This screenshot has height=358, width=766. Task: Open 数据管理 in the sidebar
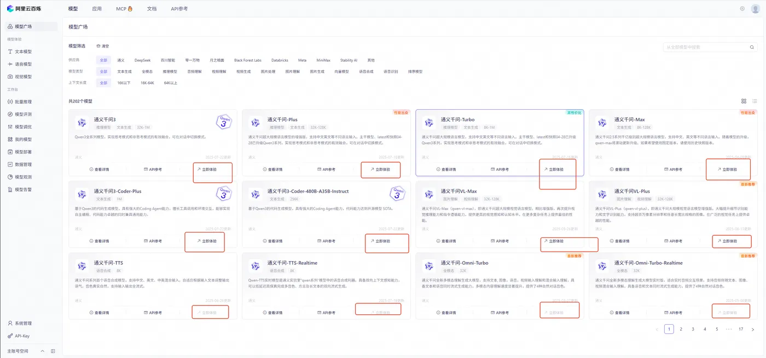coord(19,164)
